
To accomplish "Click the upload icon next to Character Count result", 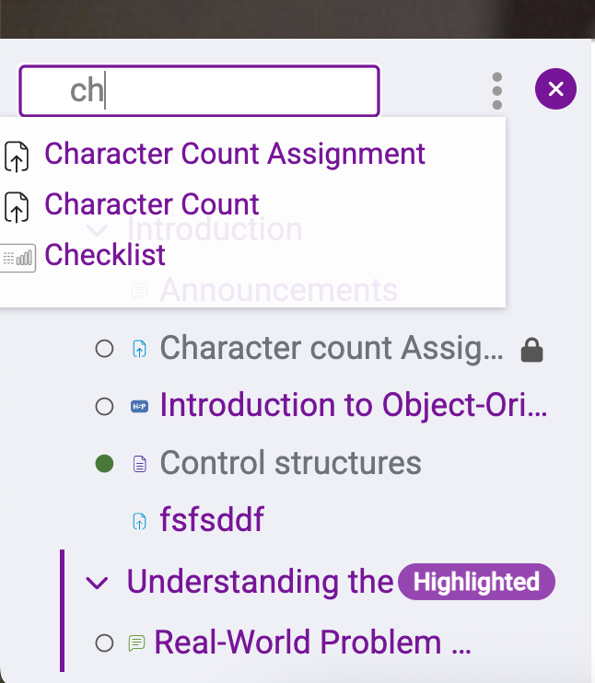I will [17, 207].
